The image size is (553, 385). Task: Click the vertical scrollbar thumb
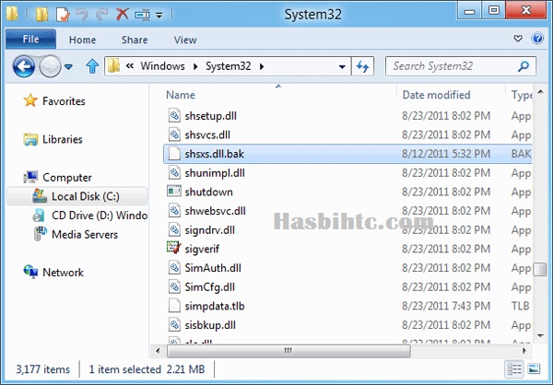(x=540, y=269)
